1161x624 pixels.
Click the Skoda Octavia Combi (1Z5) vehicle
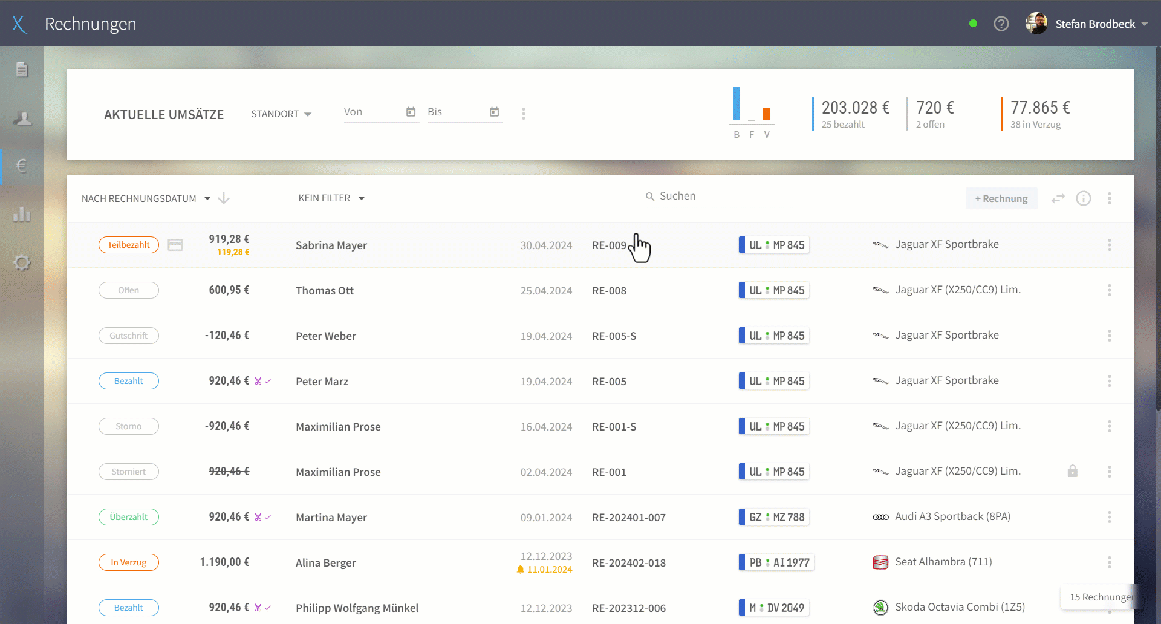pos(949,607)
